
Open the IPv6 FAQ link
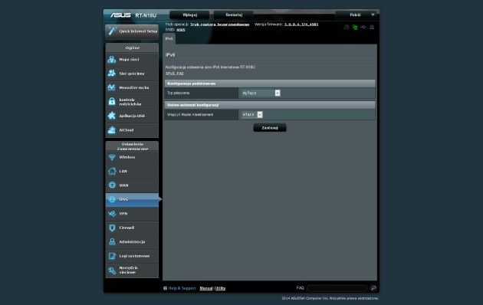point(175,74)
